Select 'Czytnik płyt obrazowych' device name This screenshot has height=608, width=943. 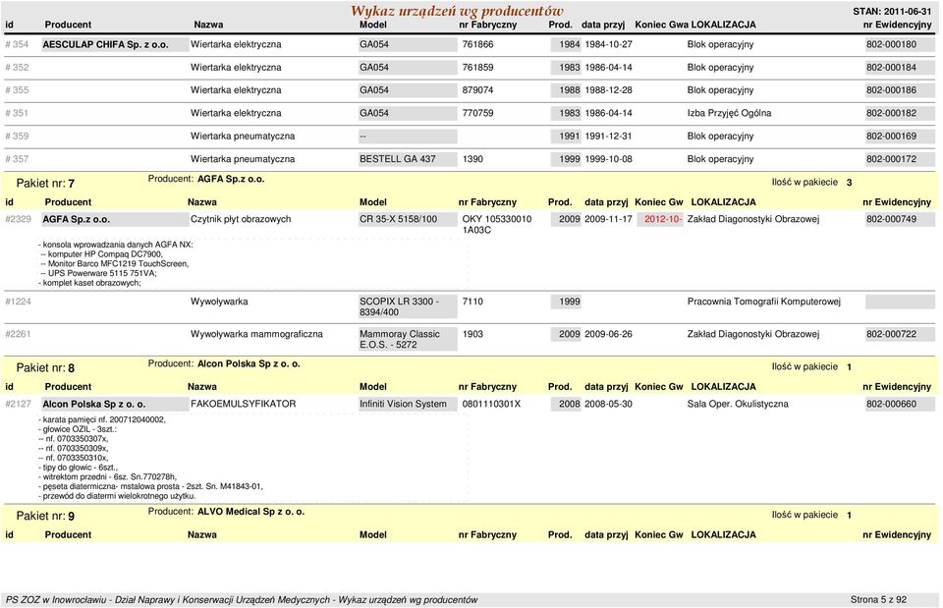pyautogui.click(x=241, y=219)
